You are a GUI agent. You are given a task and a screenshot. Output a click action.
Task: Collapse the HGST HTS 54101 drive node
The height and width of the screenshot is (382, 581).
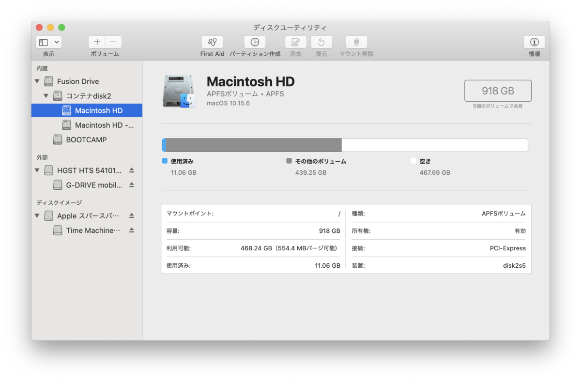tap(37, 170)
